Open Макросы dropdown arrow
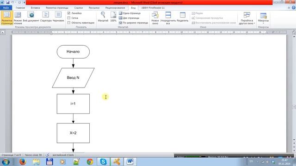The width and height of the screenshot is (296, 166). click(x=263, y=23)
